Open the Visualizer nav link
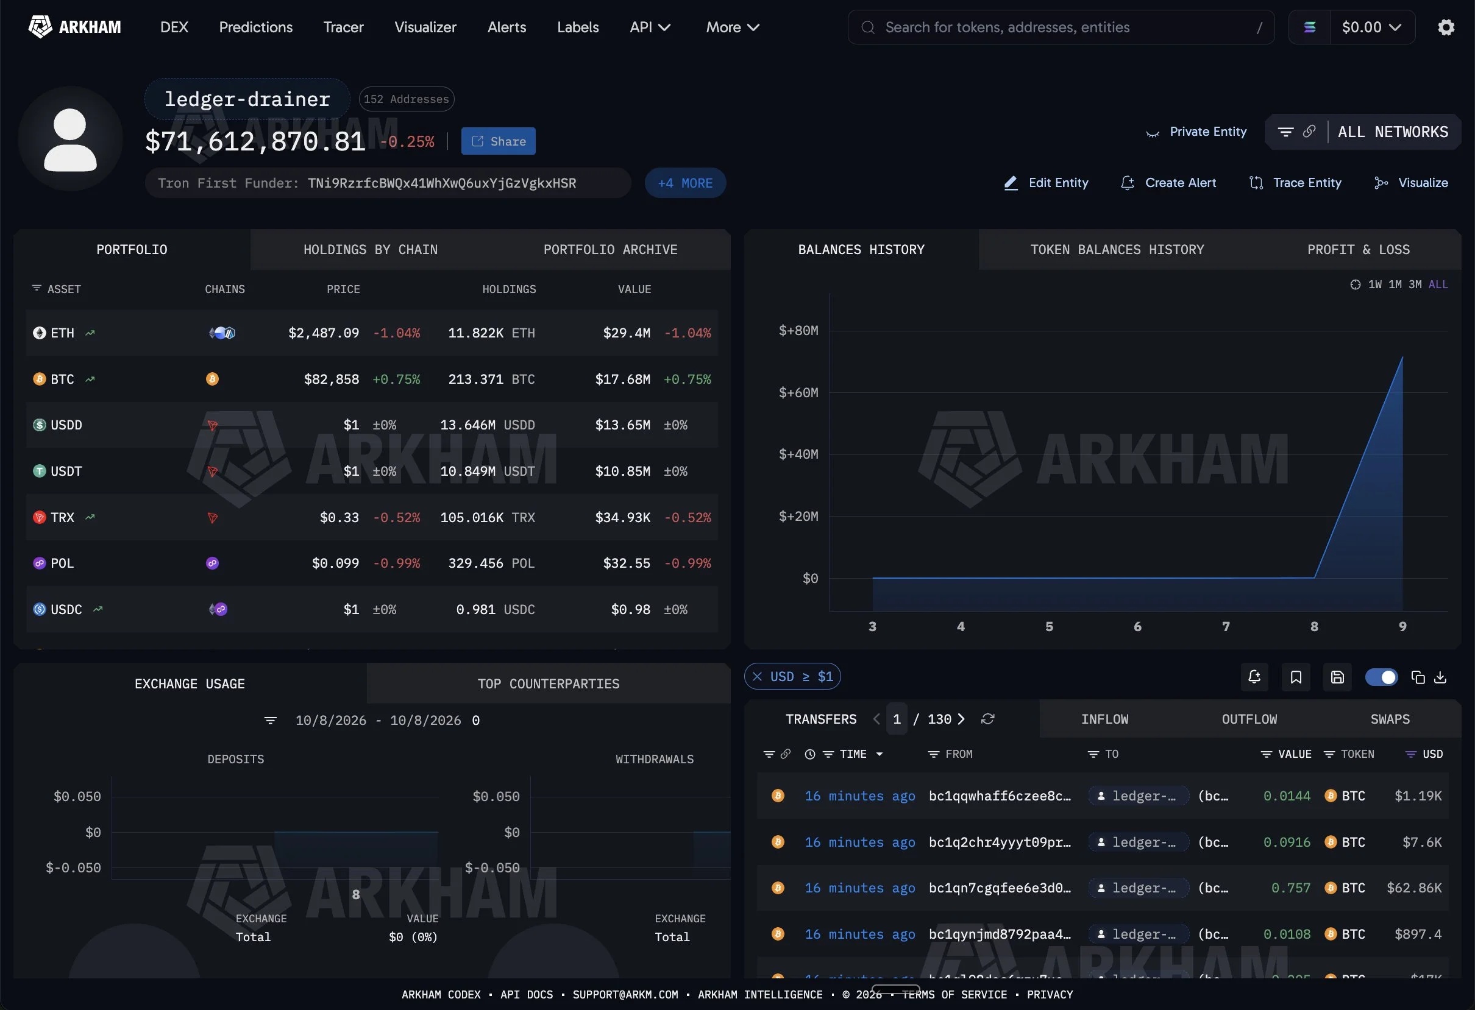 click(425, 27)
